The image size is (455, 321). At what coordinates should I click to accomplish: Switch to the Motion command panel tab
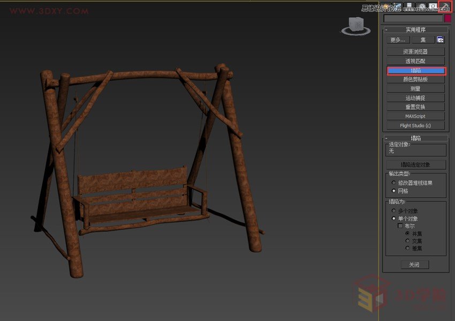click(422, 6)
